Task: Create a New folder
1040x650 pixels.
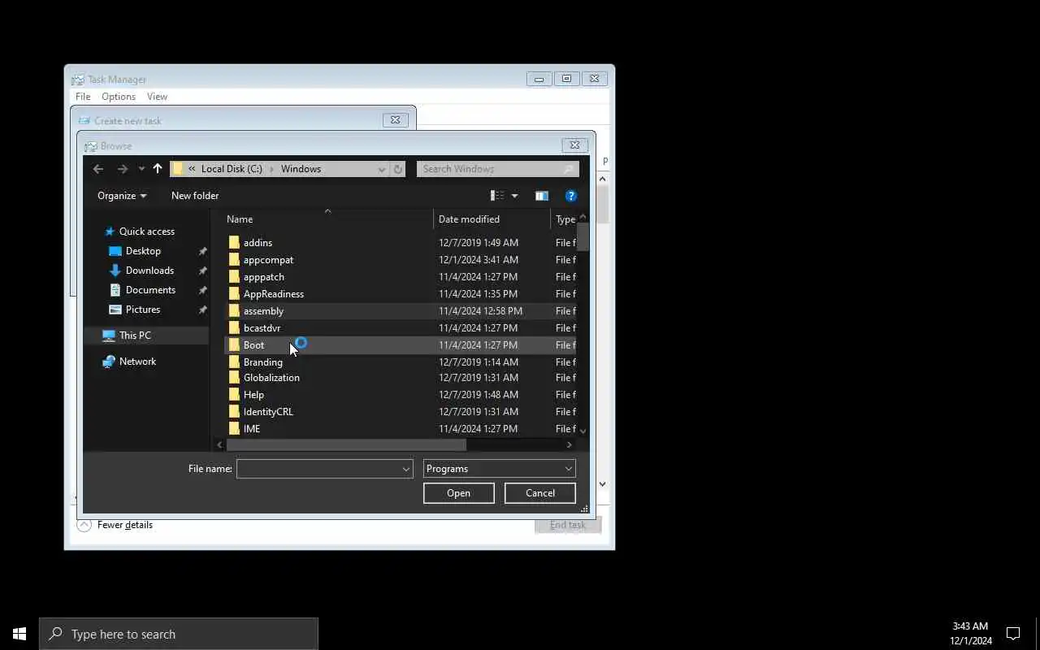Action: pyautogui.click(x=195, y=196)
